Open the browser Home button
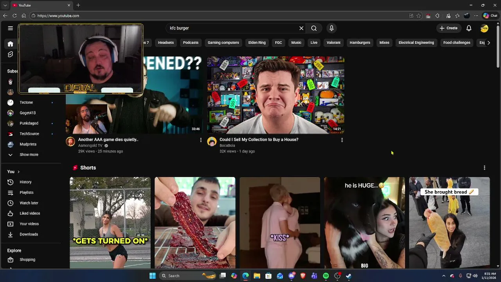The image size is (501, 282). point(24,16)
